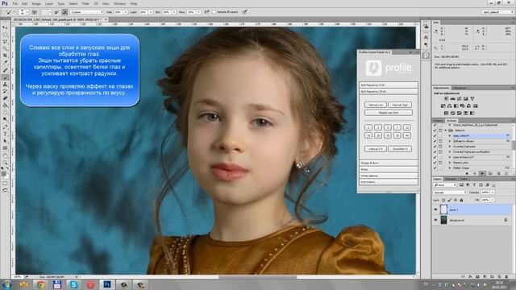Viewport: 516px width, 290px height.
Task: Open the layer Opacity slider arrow
Action: pyautogui.click(x=493, y=193)
